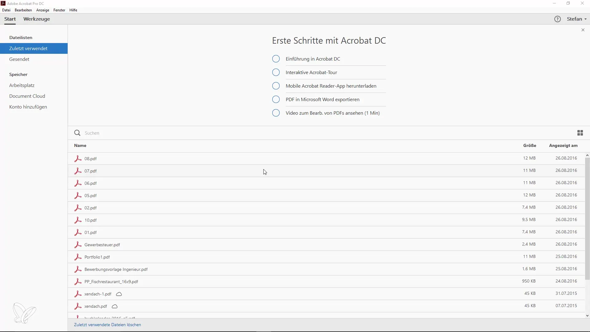Image resolution: width=590 pixels, height=332 pixels.
Task: Open the Anzeige menu
Action: [43, 10]
